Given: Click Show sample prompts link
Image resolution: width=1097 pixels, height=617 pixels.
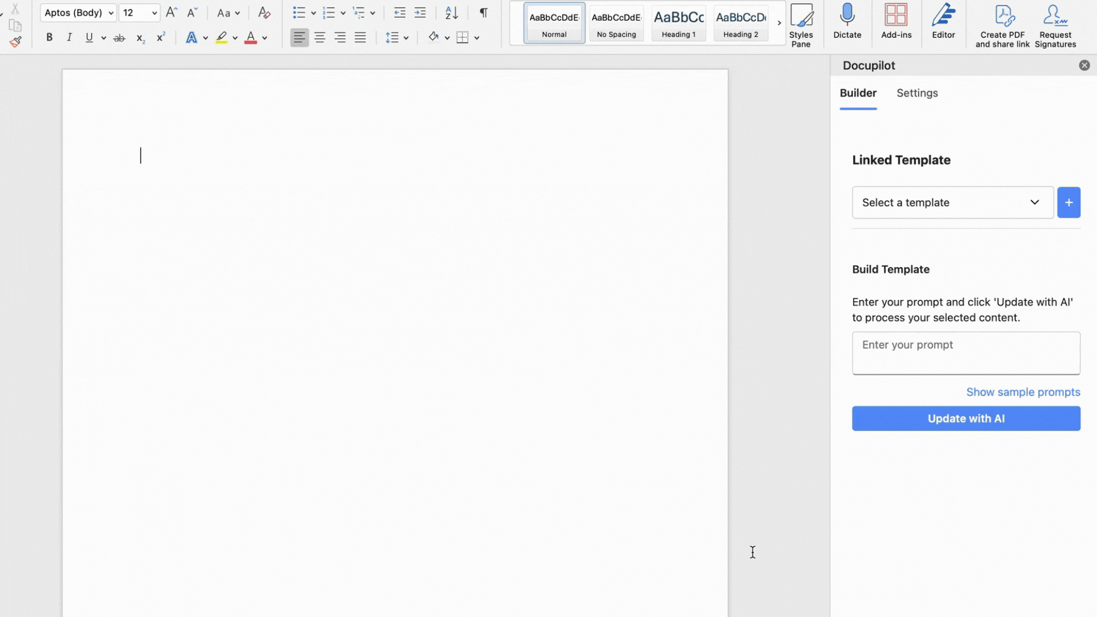Looking at the screenshot, I should [x=1023, y=392].
